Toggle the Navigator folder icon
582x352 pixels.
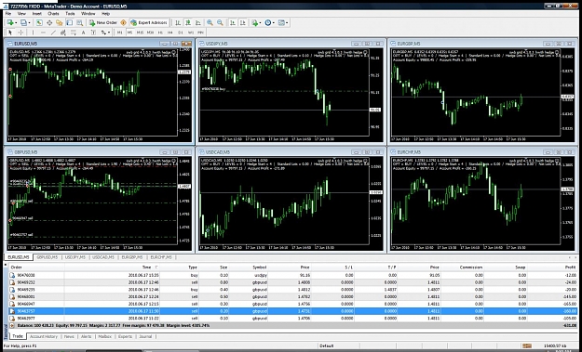coord(59,22)
